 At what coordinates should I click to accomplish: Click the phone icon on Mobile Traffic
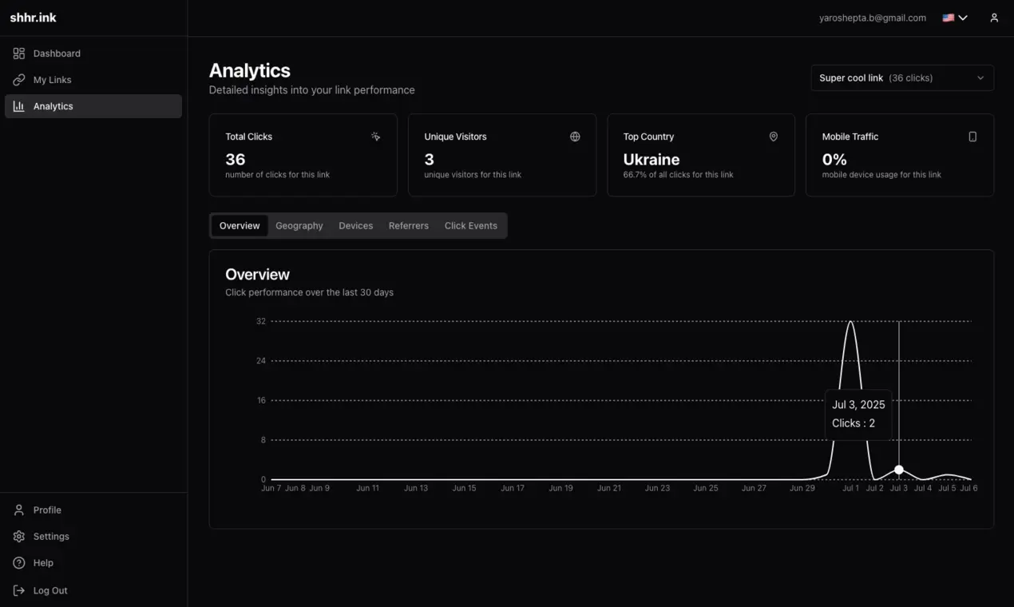click(972, 137)
